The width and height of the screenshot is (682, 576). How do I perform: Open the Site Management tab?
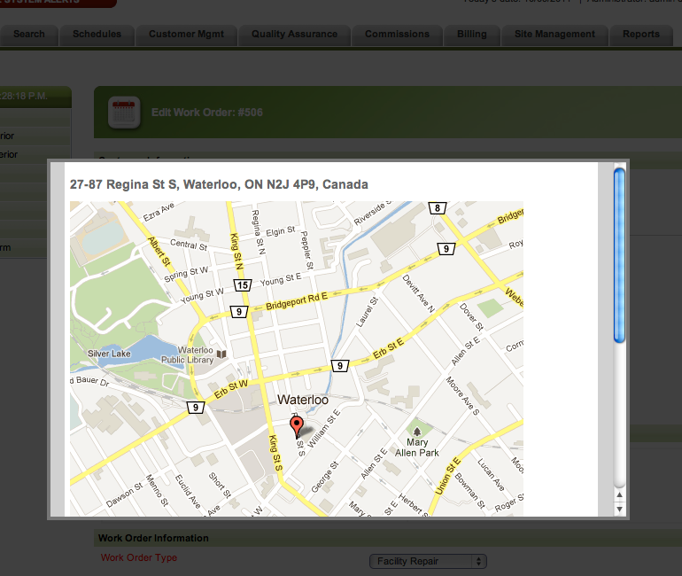tap(554, 35)
